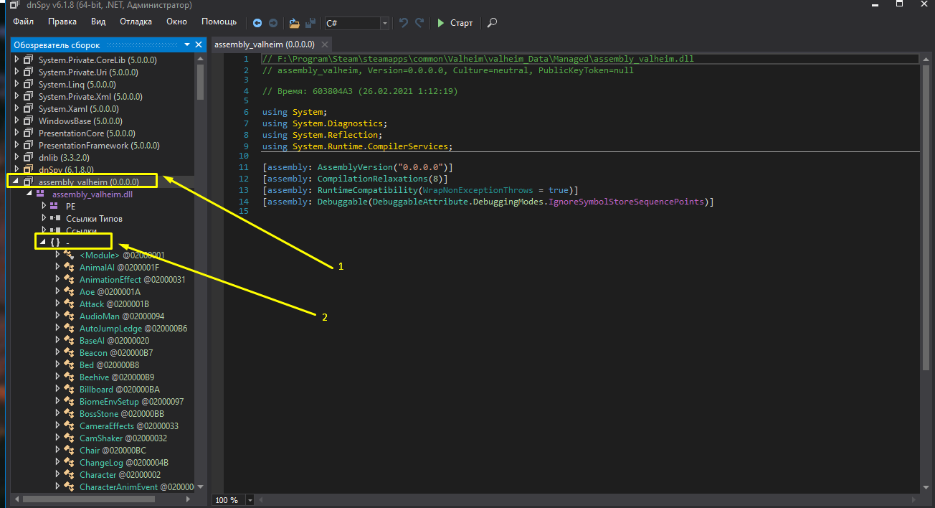Open the Вид menu

coord(98,22)
